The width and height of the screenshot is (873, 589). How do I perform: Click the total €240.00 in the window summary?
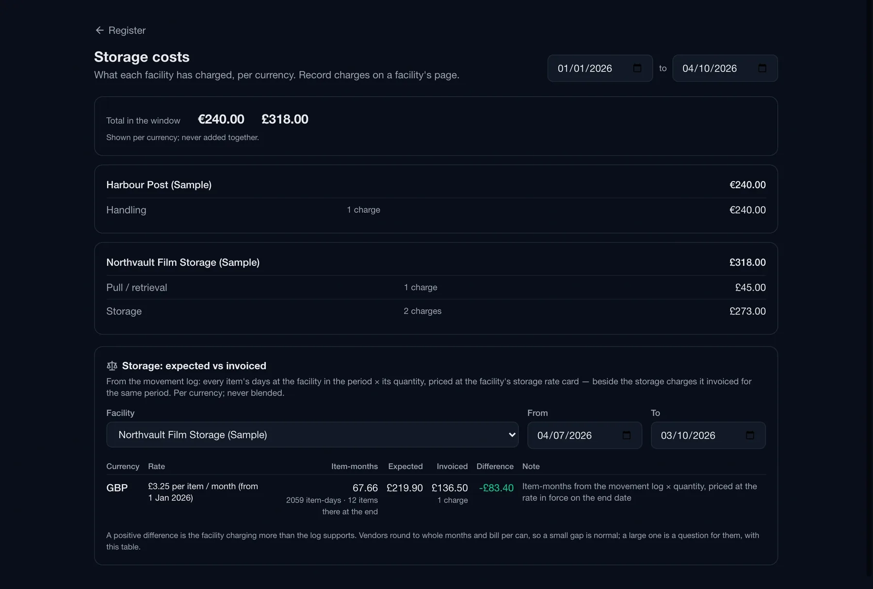coord(221,119)
